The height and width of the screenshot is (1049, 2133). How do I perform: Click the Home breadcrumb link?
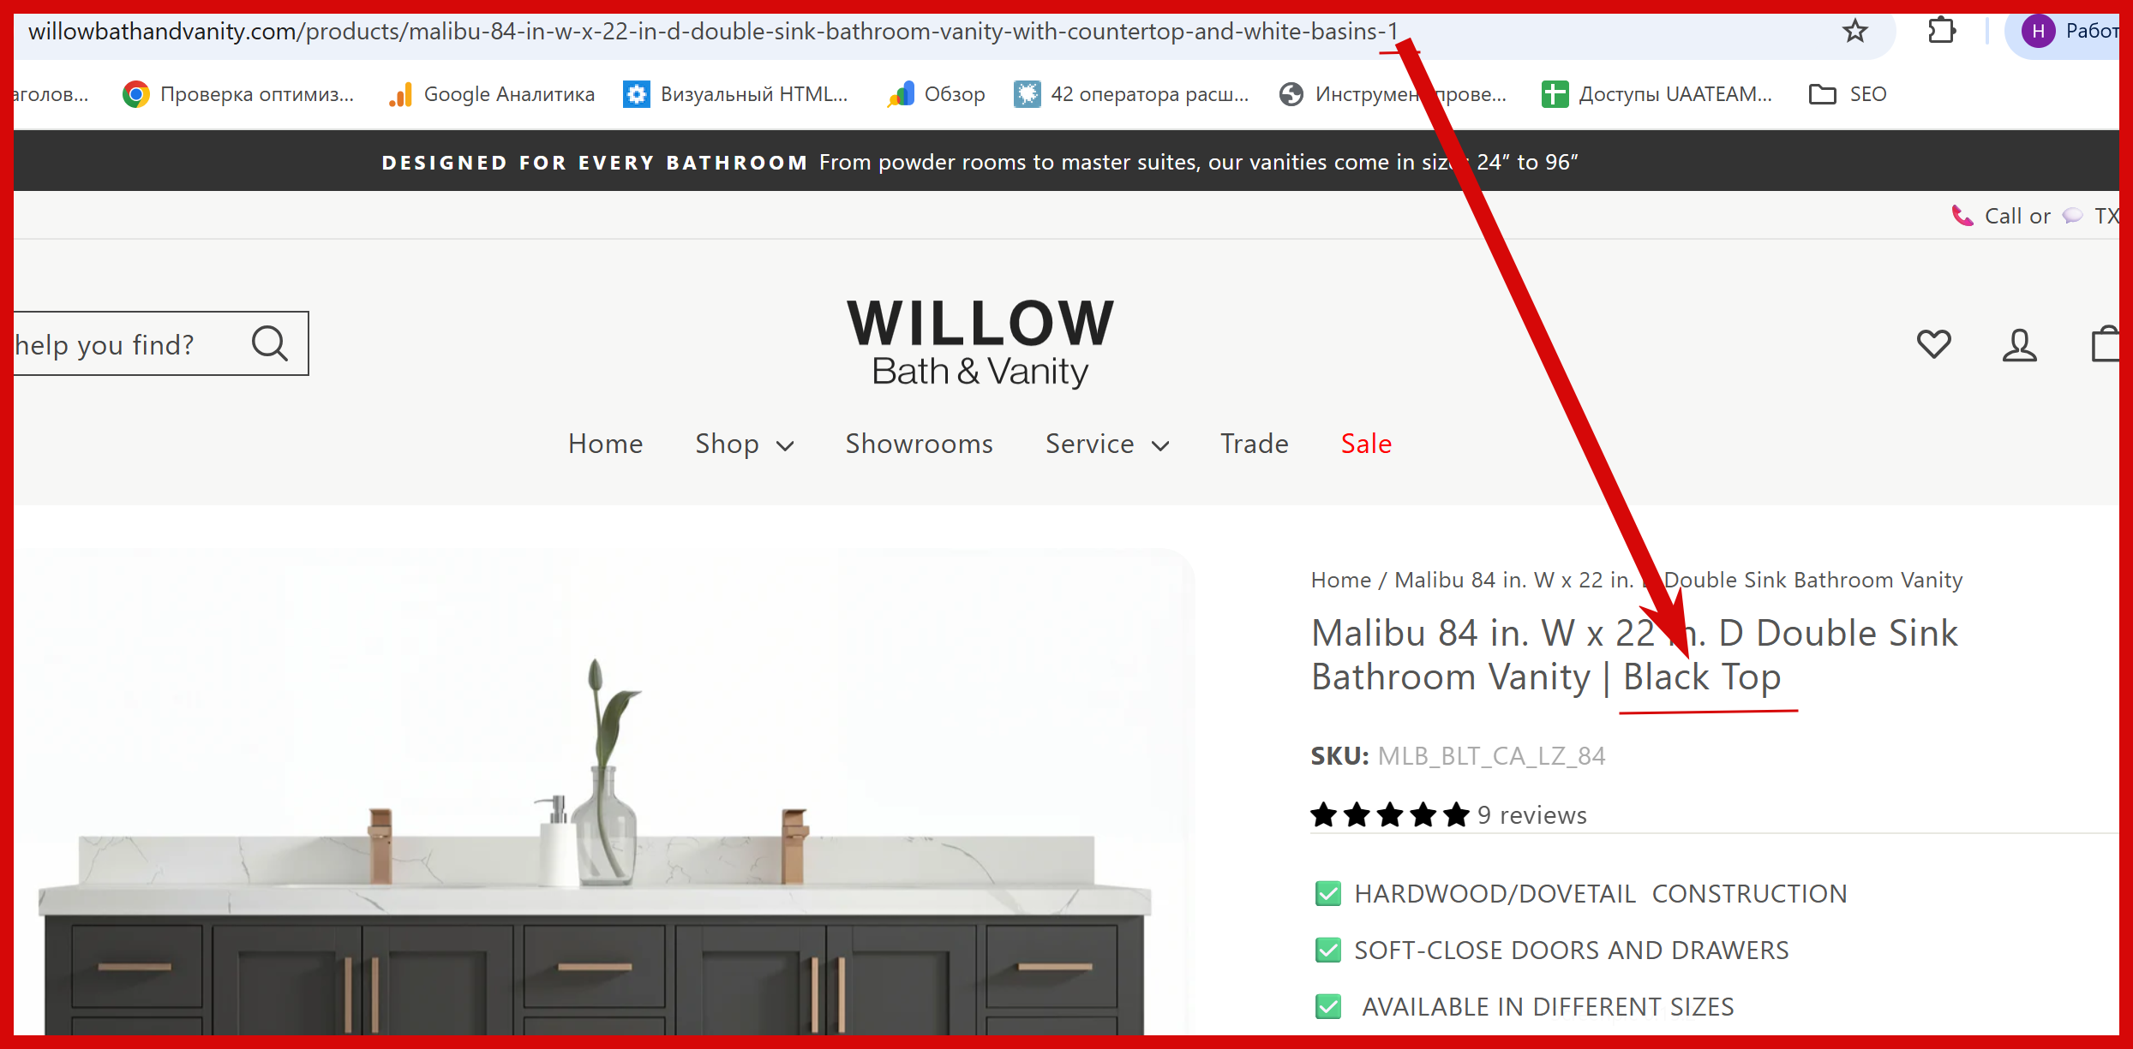coord(1341,580)
